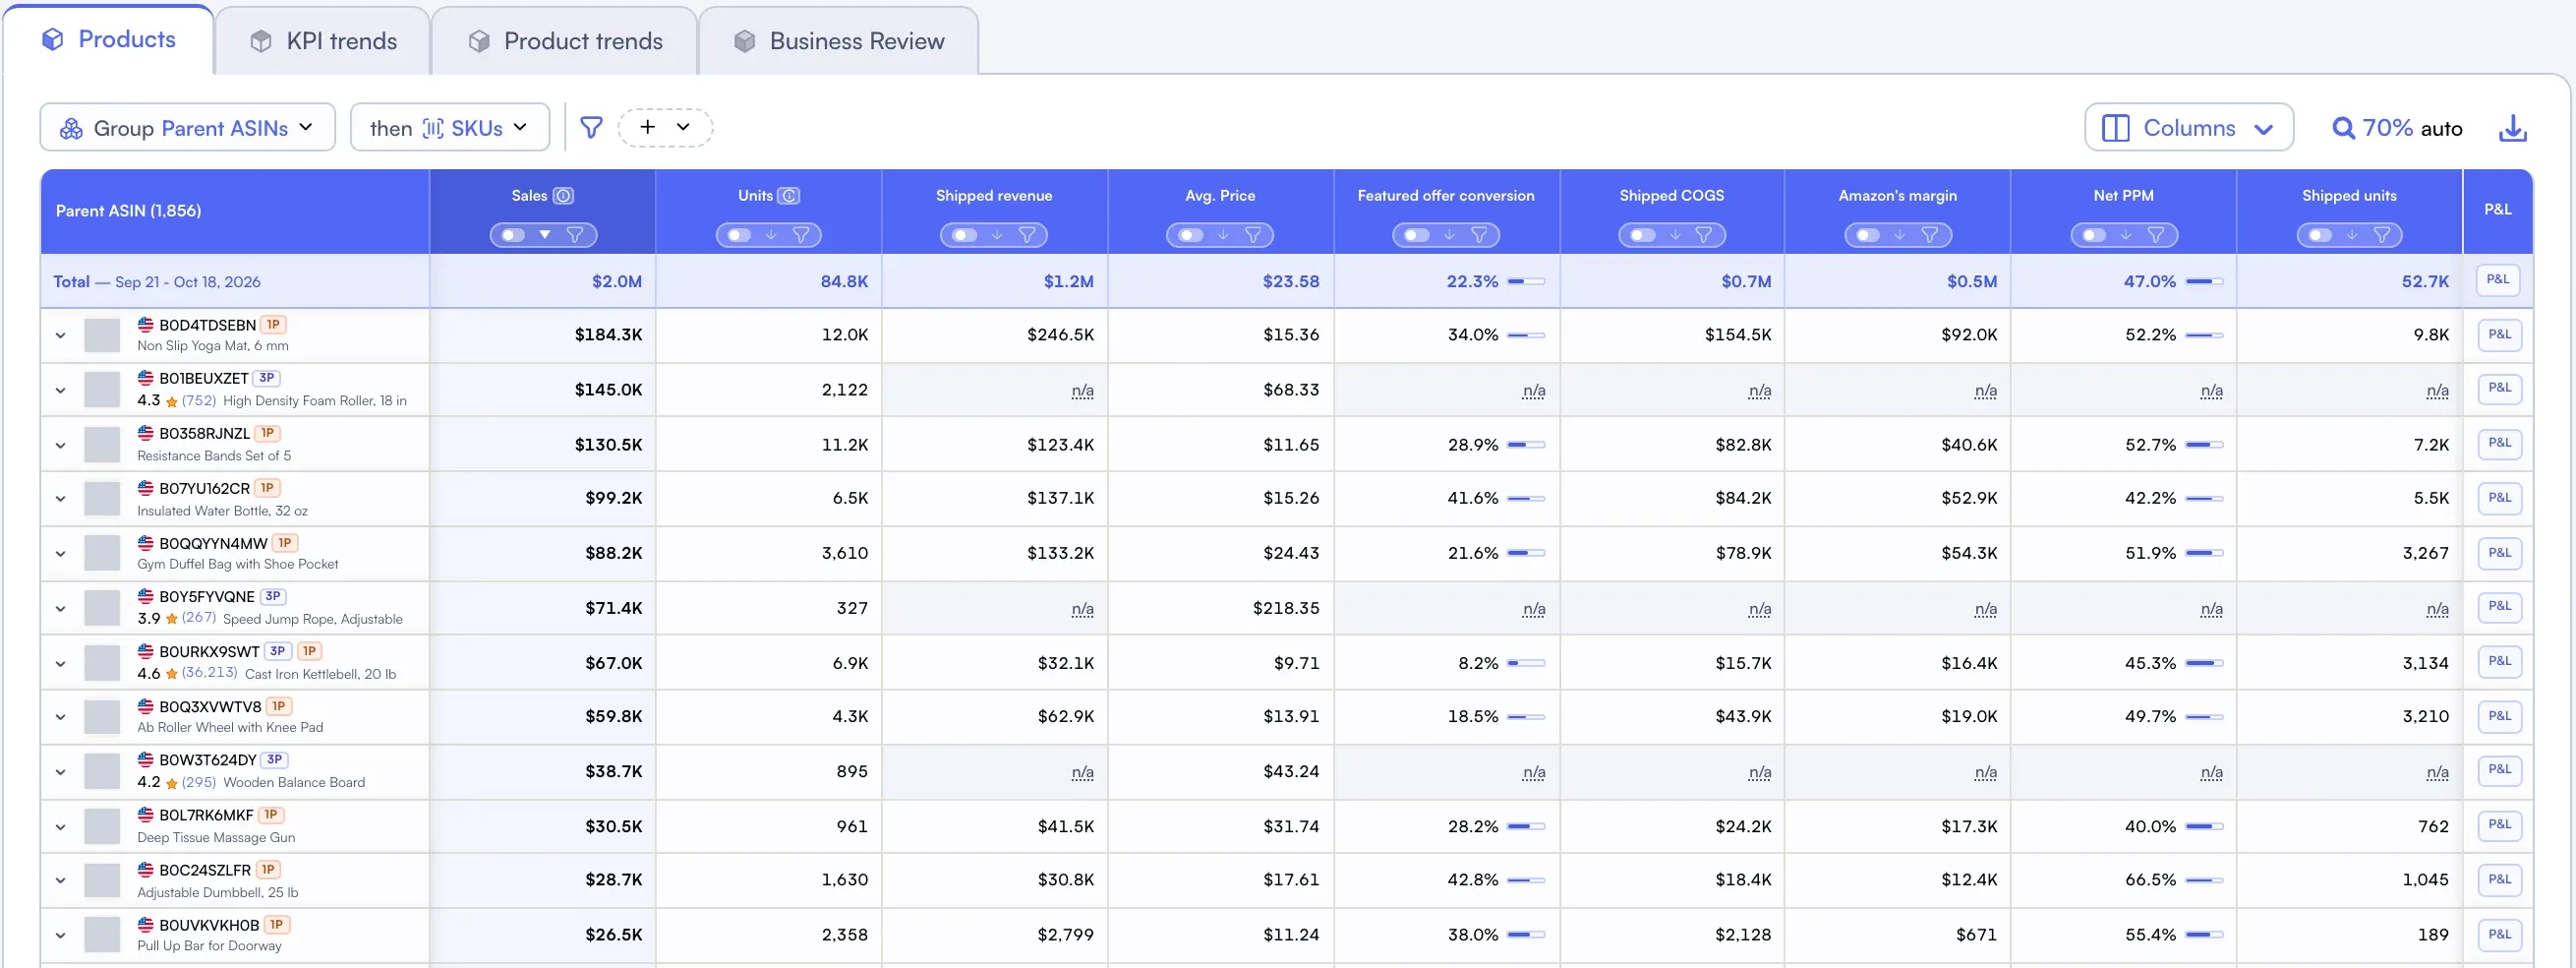The image size is (2576, 968).
Task: Open P&L for the Total row
Action: [2498, 280]
